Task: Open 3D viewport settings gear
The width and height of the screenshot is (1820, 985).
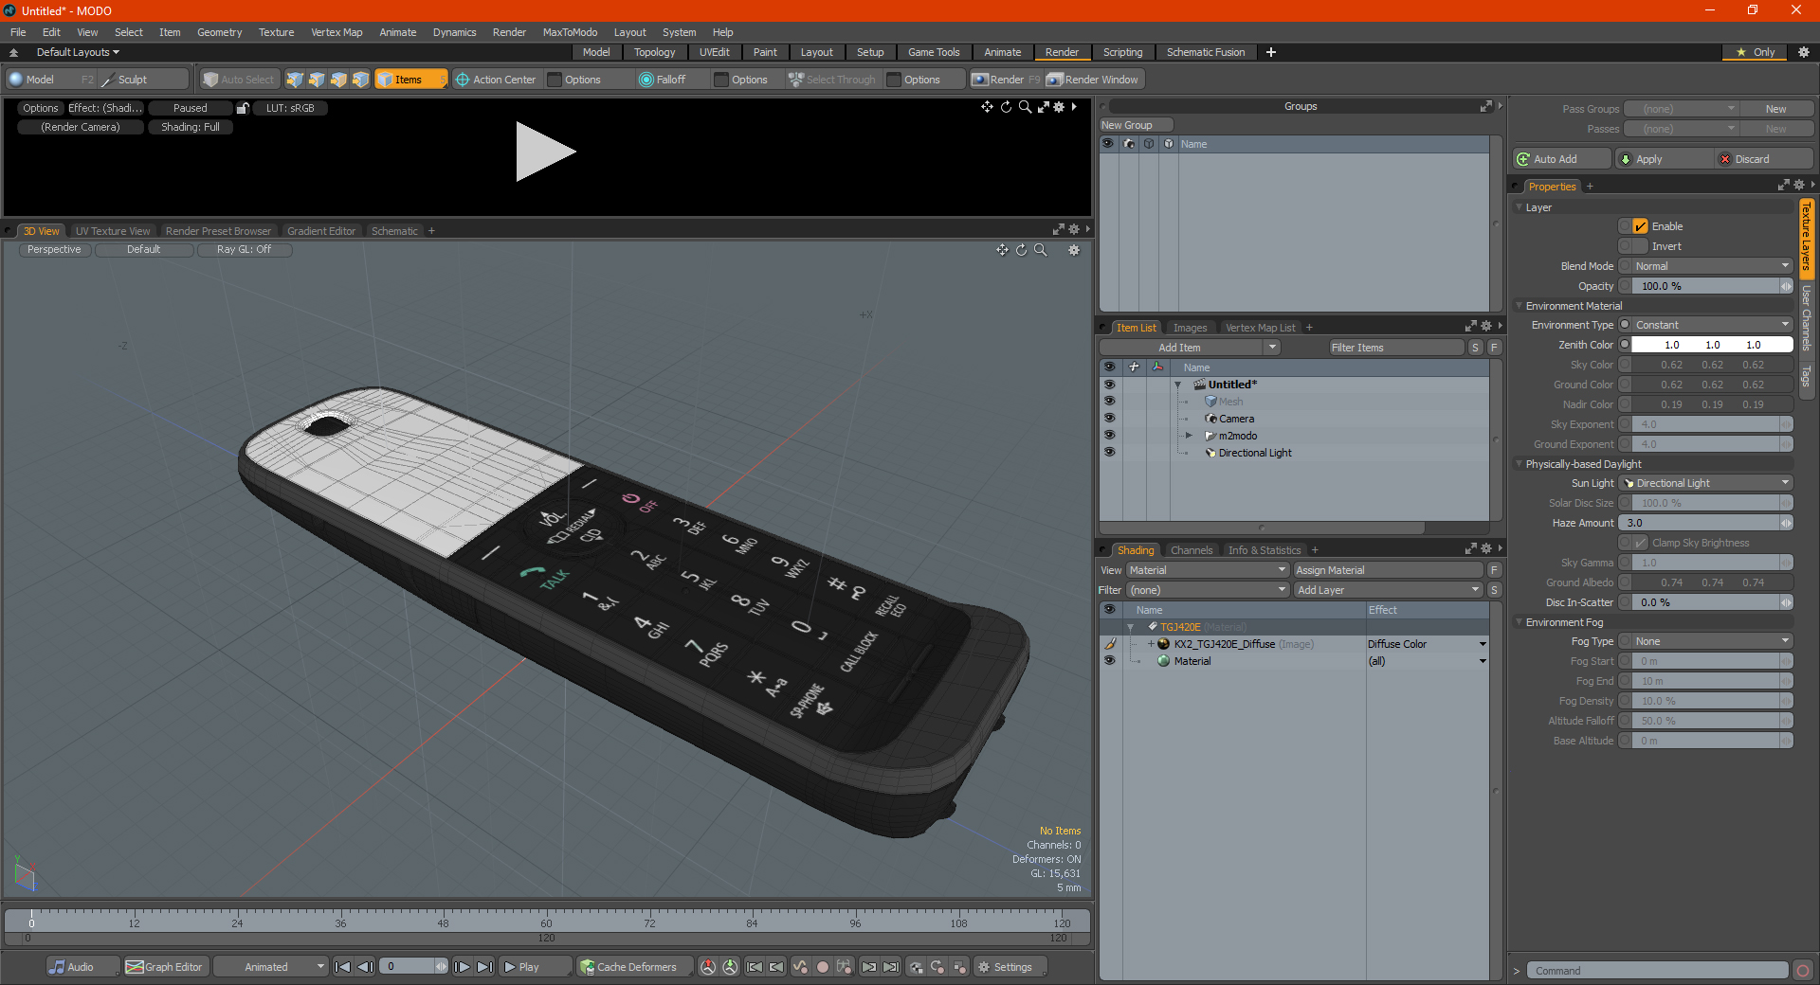Action: point(1074,250)
